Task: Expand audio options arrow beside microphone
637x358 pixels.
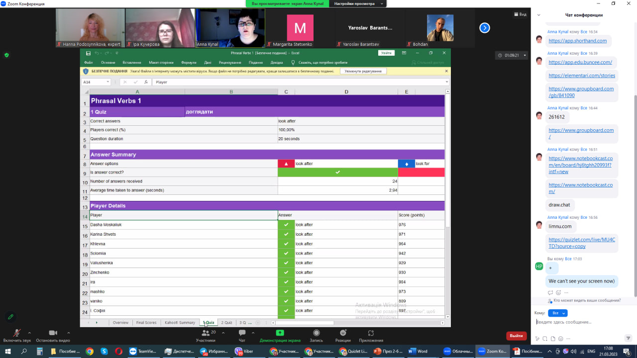Action: tap(29, 333)
